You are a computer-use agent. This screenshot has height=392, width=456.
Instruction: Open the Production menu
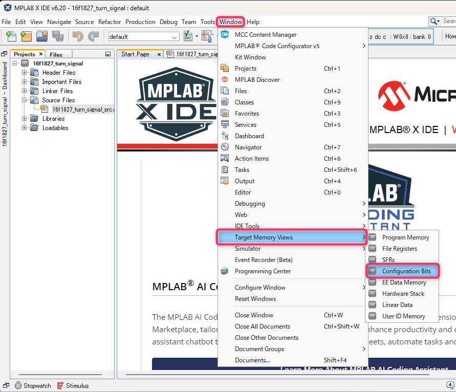point(140,22)
